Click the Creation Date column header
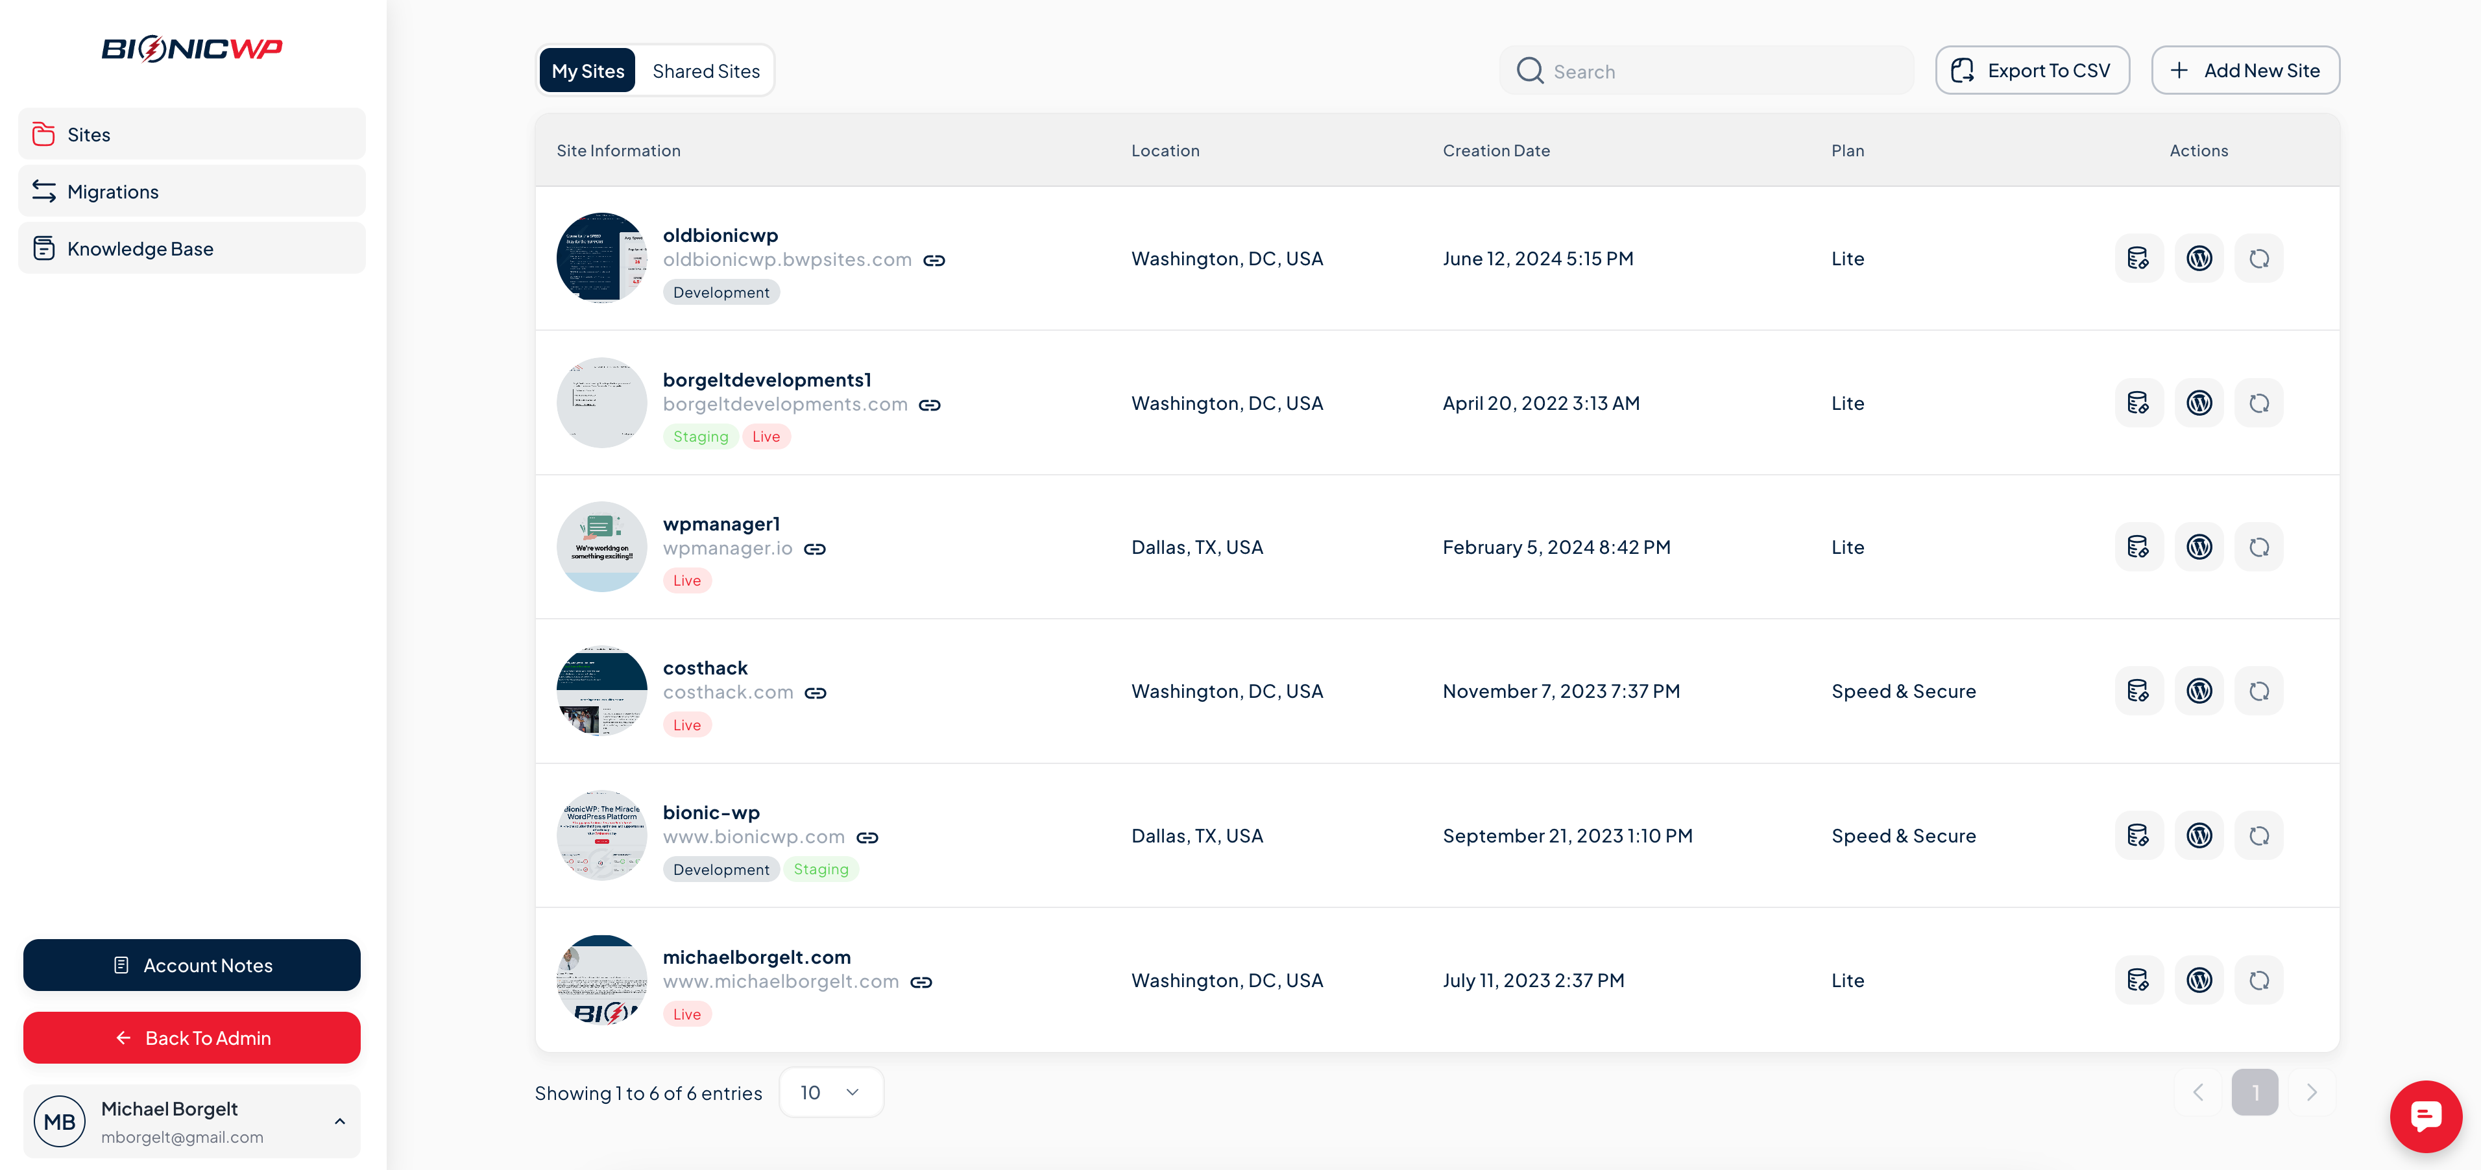2481x1170 pixels. click(x=1495, y=150)
